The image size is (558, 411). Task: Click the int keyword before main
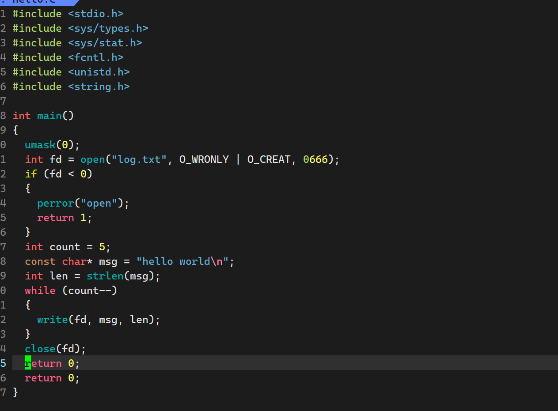tap(22, 116)
